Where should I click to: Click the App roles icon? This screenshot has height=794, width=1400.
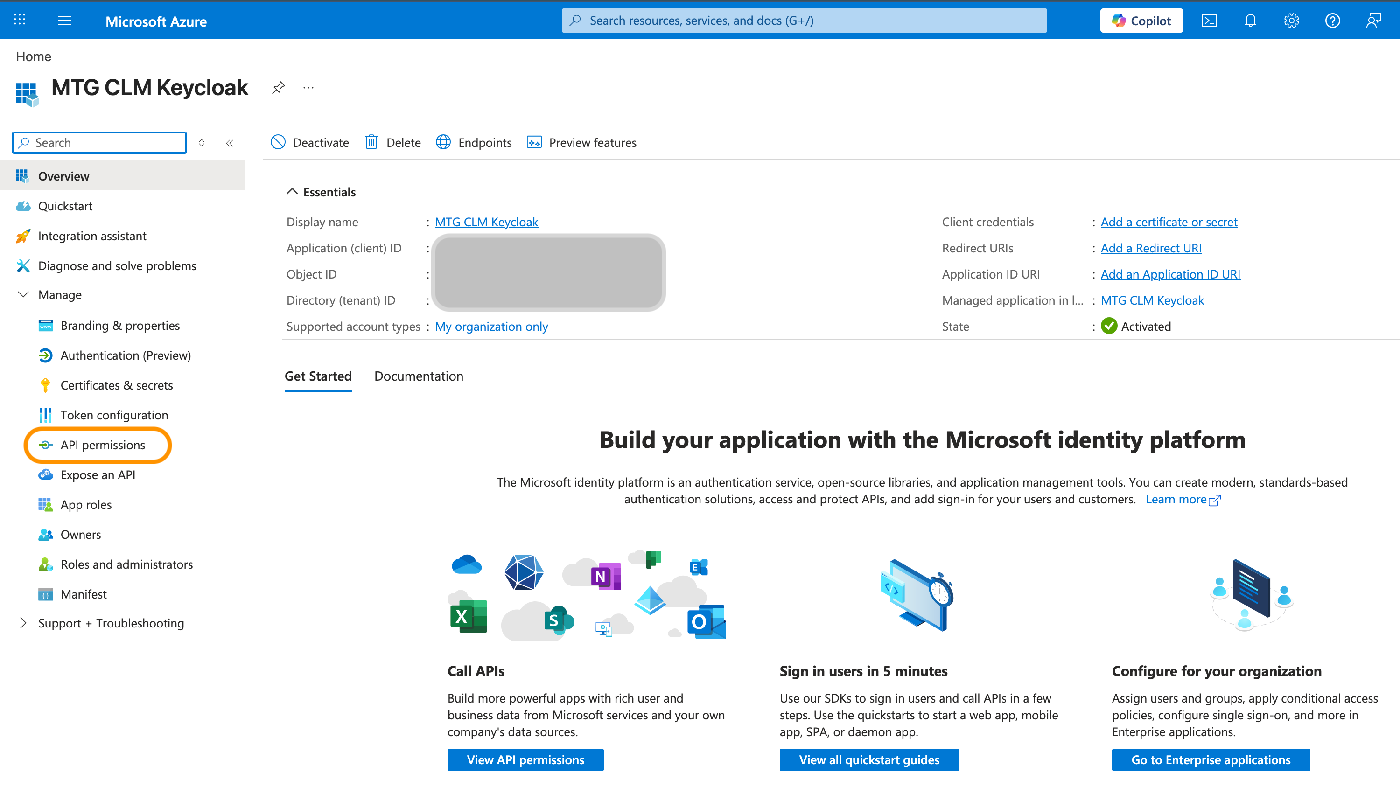pyautogui.click(x=46, y=505)
